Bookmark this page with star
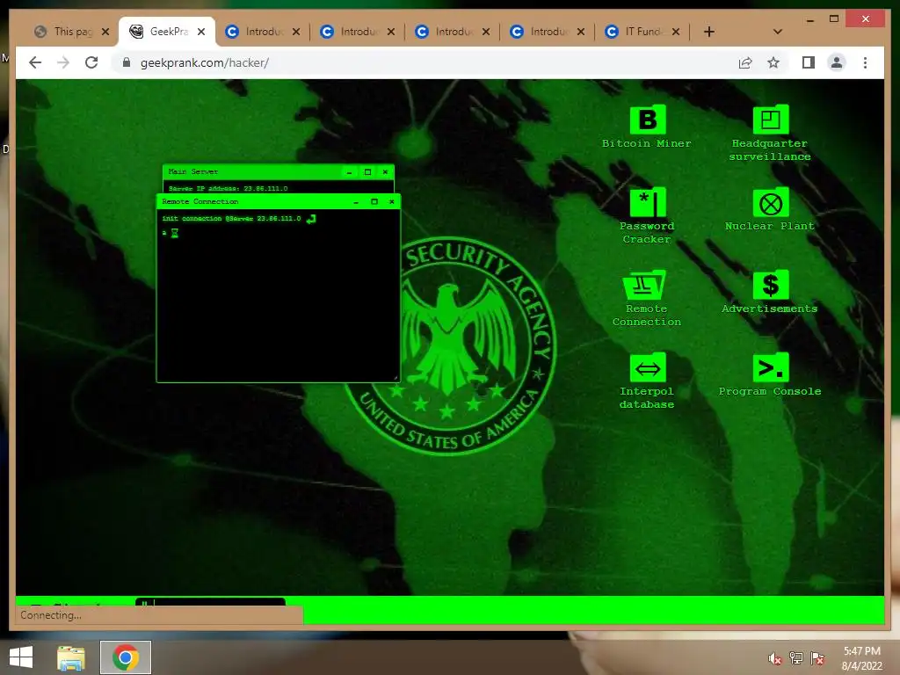This screenshot has height=675, width=900. pos(773,62)
